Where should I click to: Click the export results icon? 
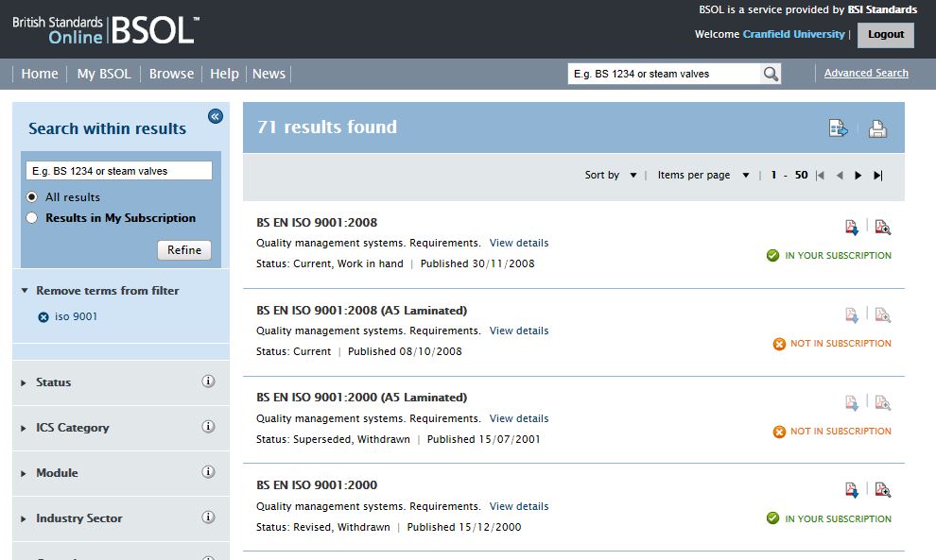tap(838, 128)
